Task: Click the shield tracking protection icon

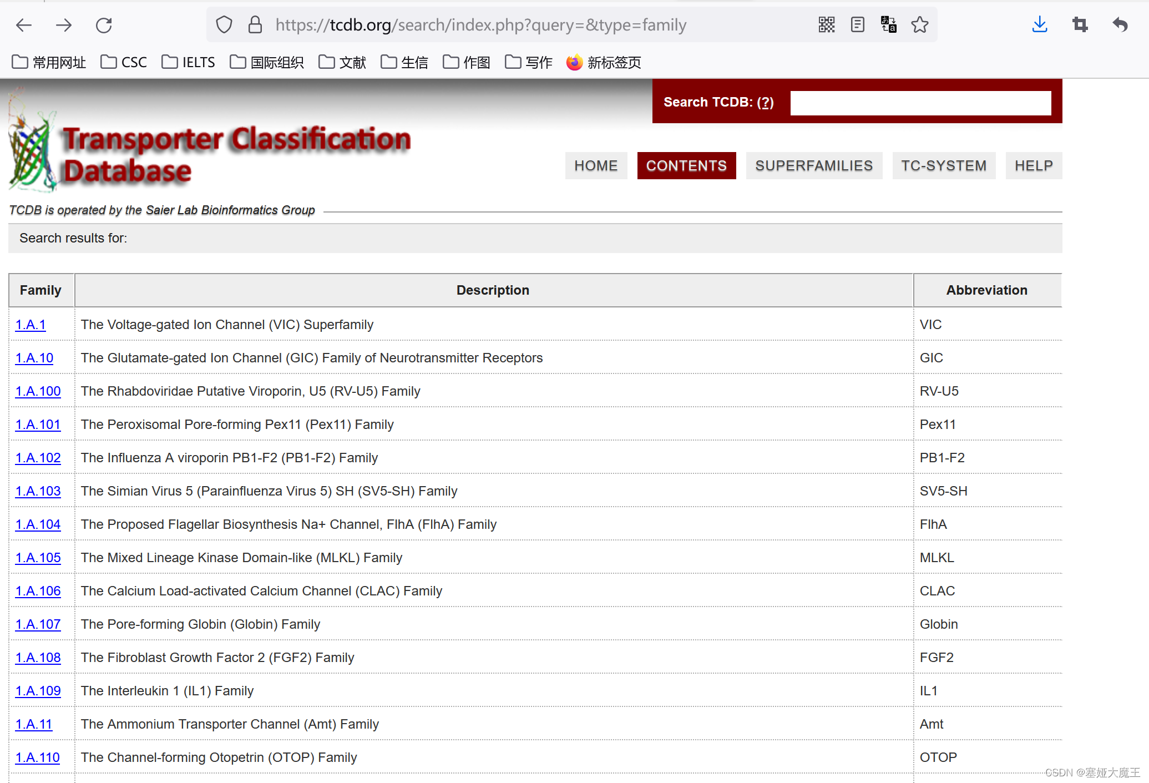Action: point(224,25)
